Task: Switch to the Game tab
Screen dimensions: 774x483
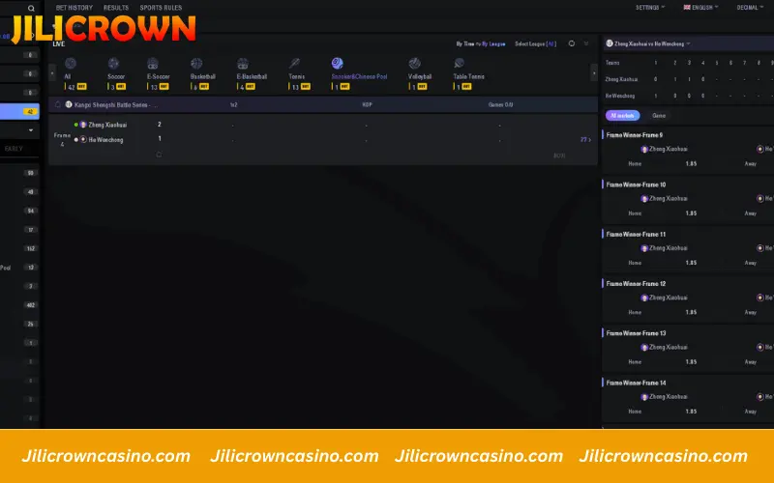Action: [659, 115]
